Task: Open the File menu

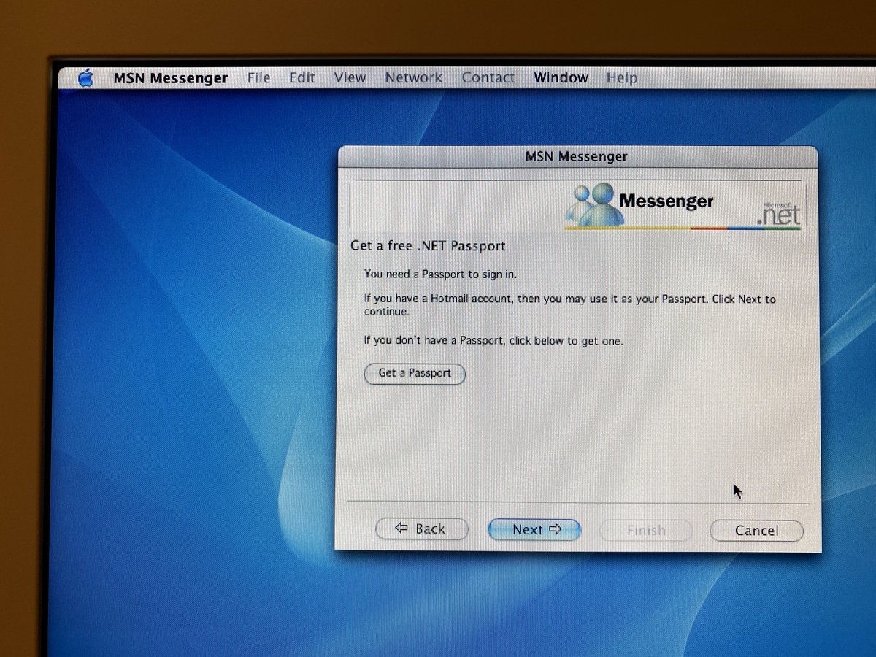Action: point(258,77)
